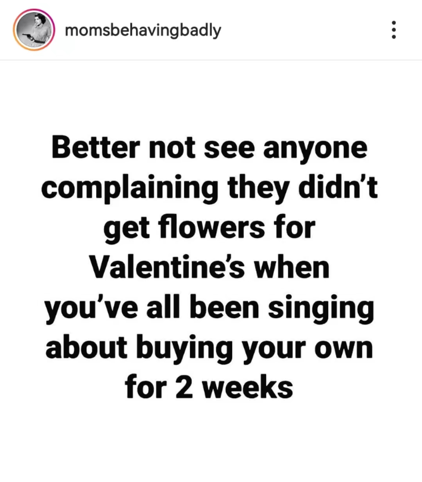Viewport: 422px width, 482px height.
Task: Click the word "singing" in the post
Action: [321, 308]
